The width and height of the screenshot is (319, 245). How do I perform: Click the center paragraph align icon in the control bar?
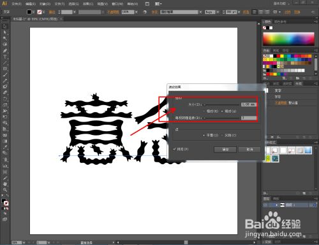click(x=261, y=12)
